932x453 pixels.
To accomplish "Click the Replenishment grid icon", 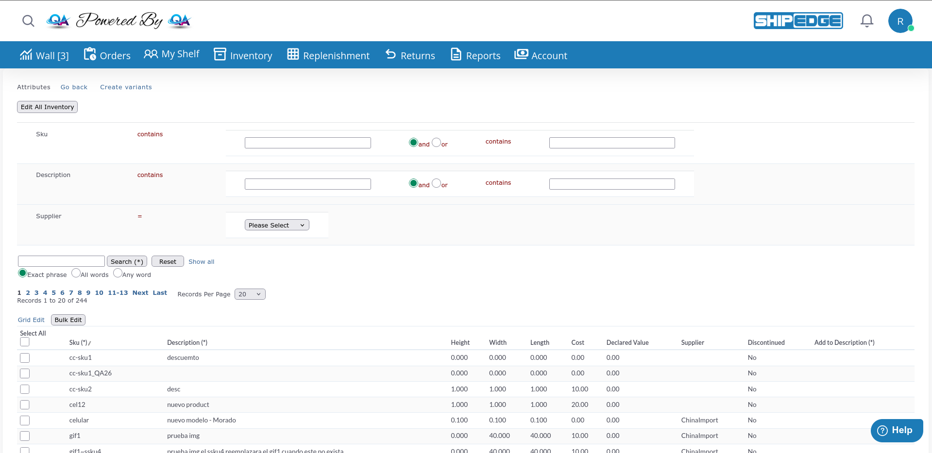I will (x=292, y=55).
